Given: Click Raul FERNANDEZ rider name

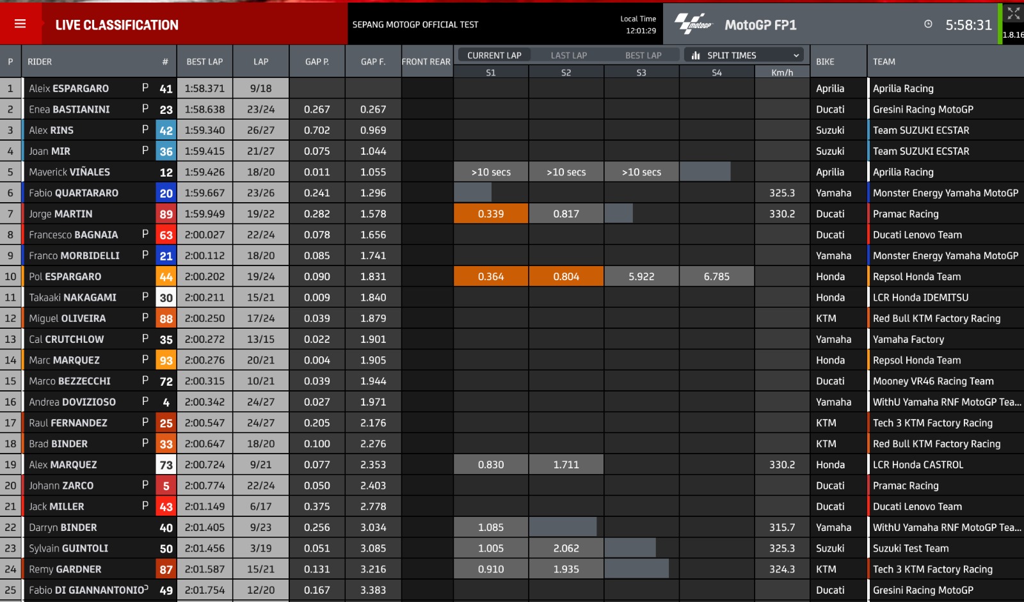Looking at the screenshot, I should [68, 423].
